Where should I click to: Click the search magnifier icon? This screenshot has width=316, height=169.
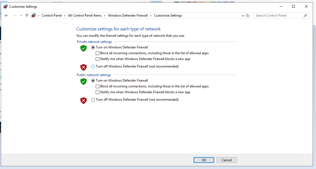(x=305, y=15)
